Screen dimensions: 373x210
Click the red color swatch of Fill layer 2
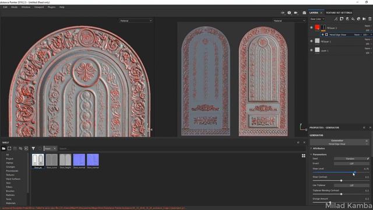pyautogui.click(x=317, y=27)
